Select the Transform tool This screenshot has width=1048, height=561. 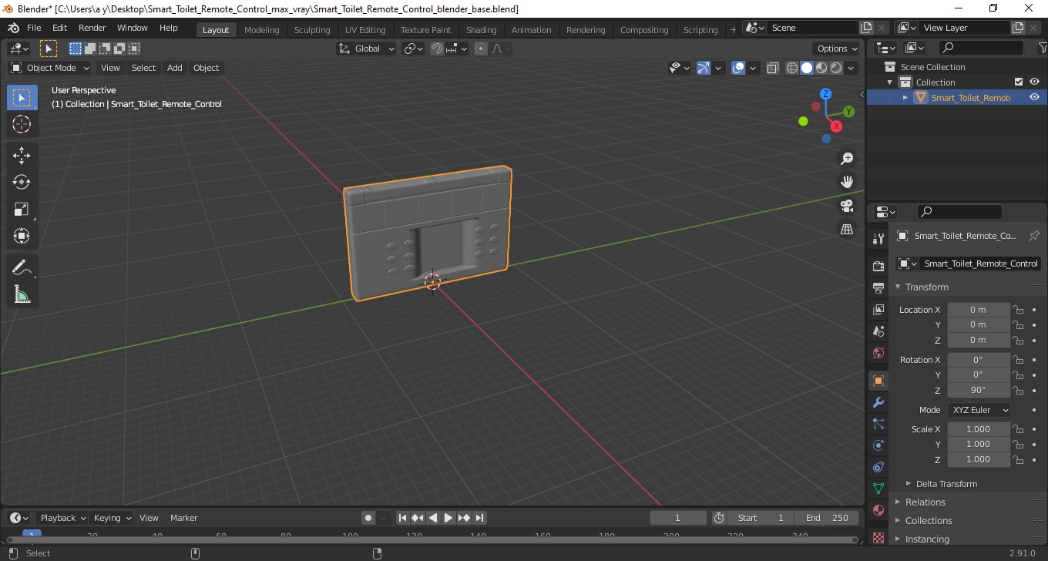22,236
